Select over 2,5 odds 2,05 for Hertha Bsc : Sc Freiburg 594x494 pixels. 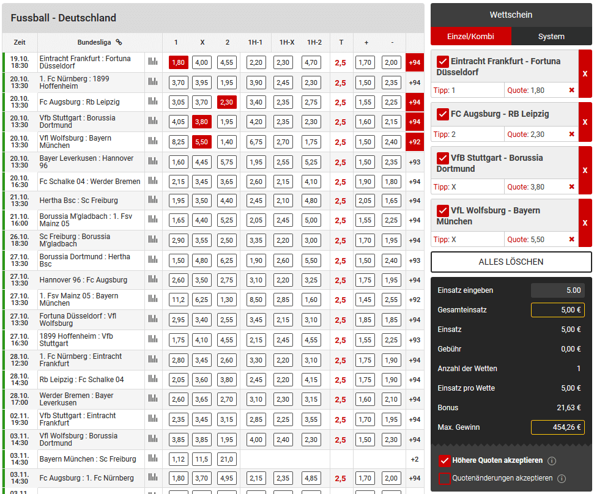click(x=365, y=201)
